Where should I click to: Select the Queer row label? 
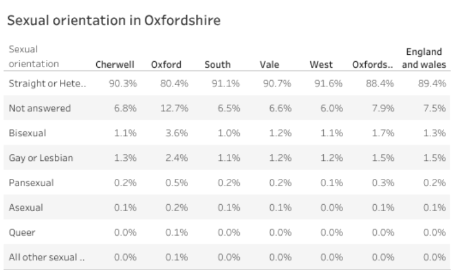click(22, 232)
